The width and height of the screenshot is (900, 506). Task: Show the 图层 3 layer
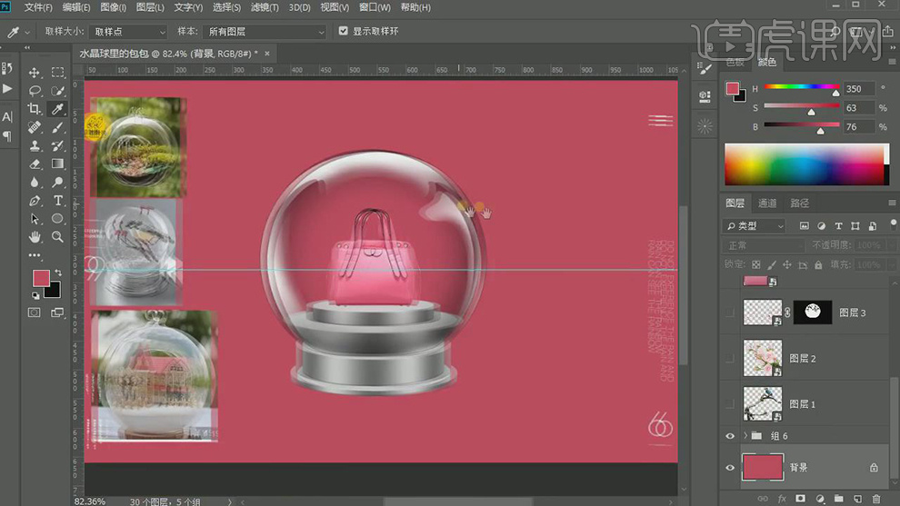pyautogui.click(x=730, y=313)
